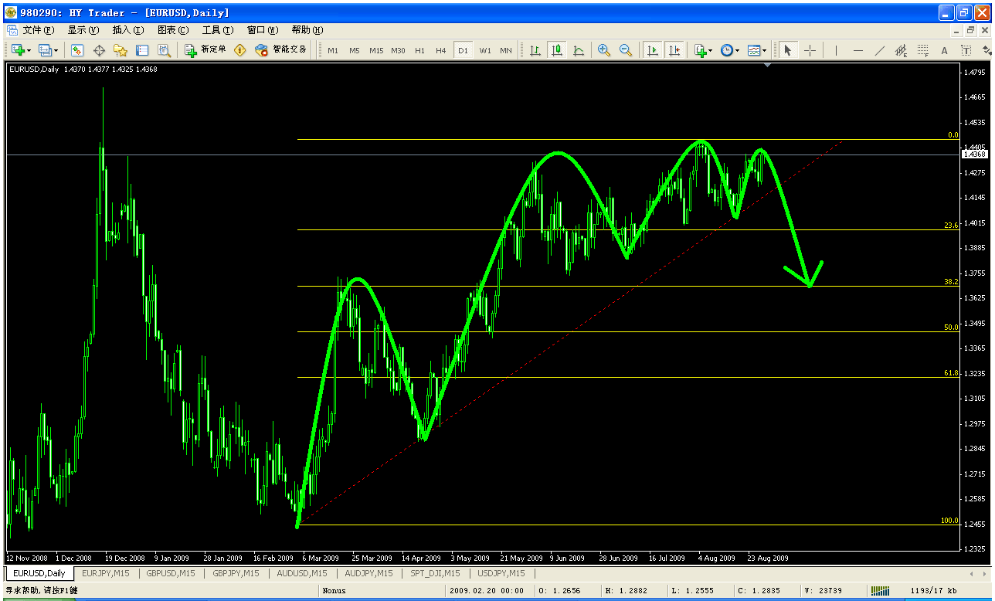
Task: Open the Templates dropdown
Action: 757,50
